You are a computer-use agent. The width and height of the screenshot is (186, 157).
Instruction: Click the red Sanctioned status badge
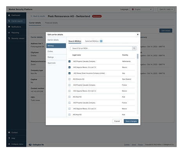tap(97, 16)
